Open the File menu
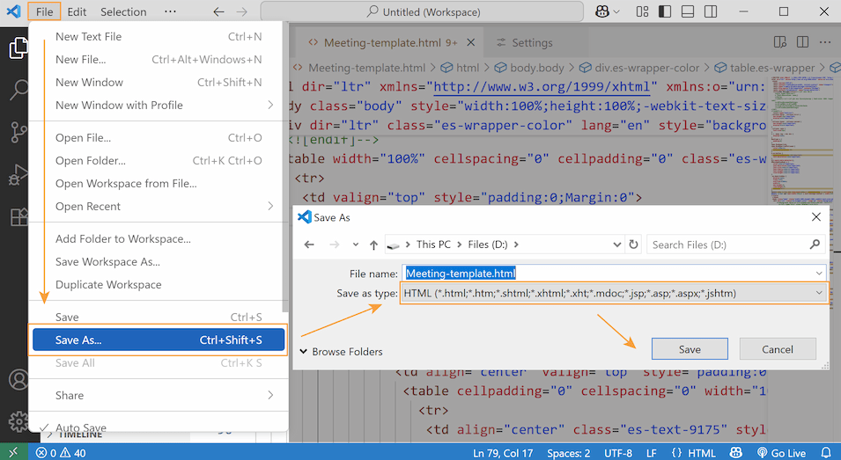The width and height of the screenshot is (841, 460). click(x=45, y=11)
